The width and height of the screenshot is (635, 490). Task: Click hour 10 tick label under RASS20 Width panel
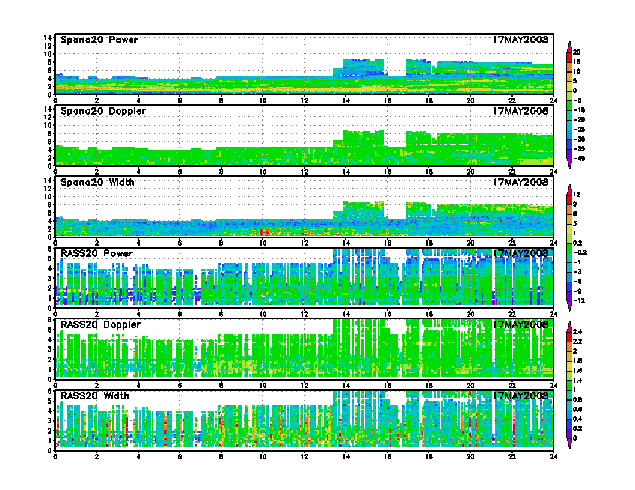263,456
